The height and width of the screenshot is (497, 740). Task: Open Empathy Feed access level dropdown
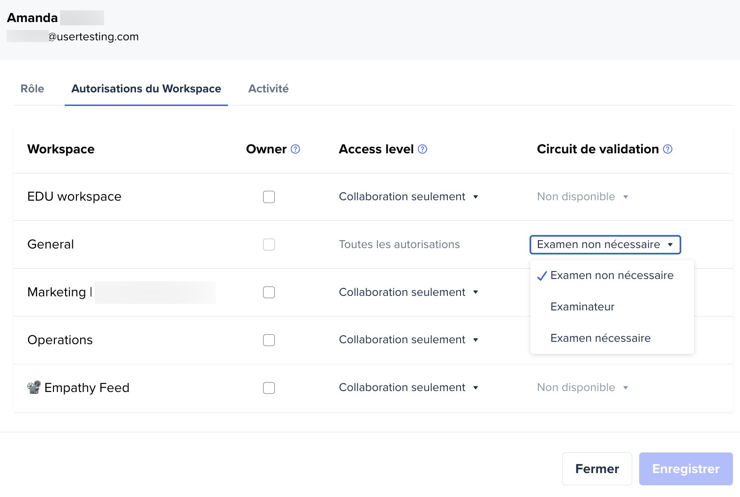[408, 388]
